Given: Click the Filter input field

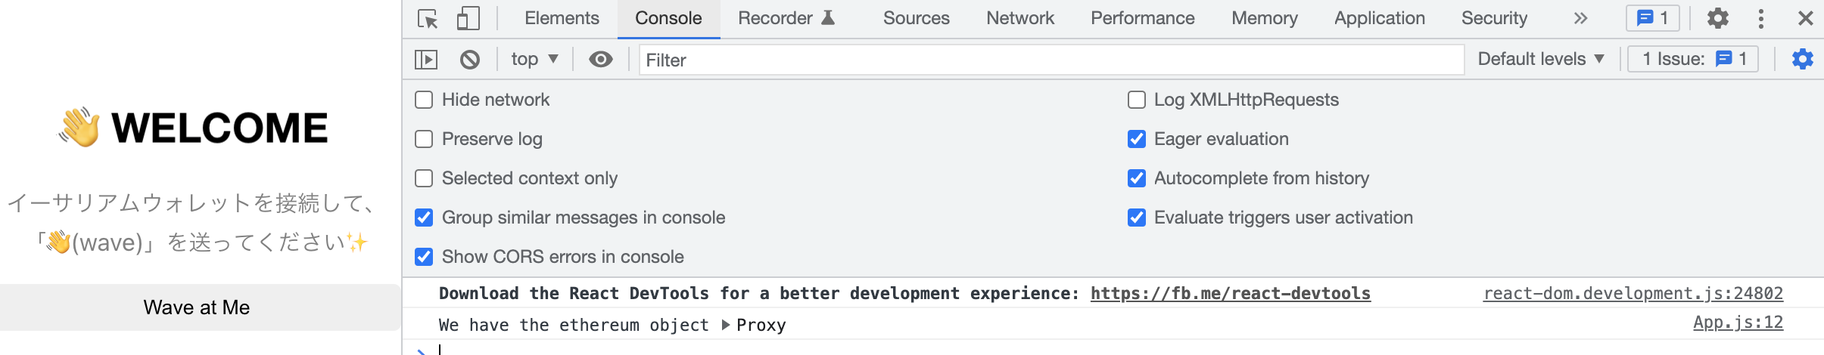Looking at the screenshot, I should coord(1051,60).
